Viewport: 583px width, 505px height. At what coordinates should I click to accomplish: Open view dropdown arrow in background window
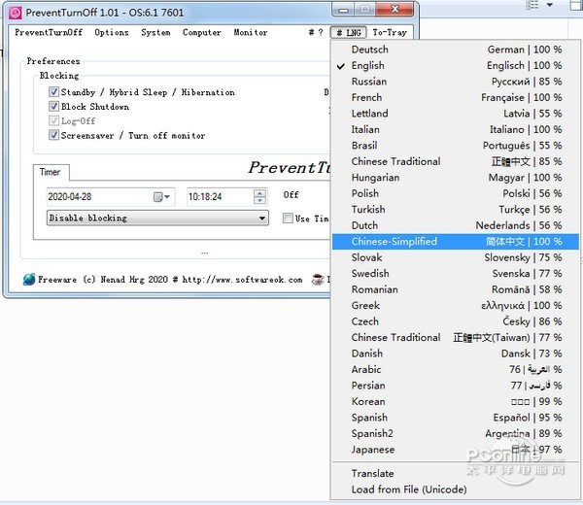coord(550,5)
